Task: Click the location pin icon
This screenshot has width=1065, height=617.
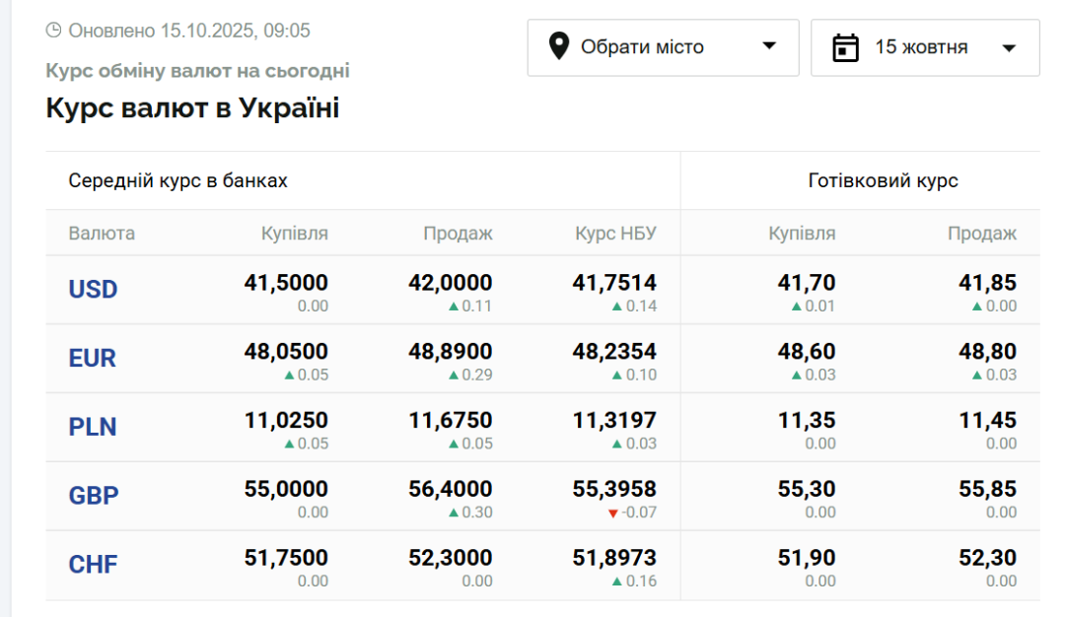Action: (559, 46)
